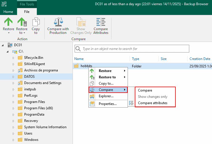Sort list by Name column header
The width and height of the screenshot is (212, 144).
[x=79, y=59]
